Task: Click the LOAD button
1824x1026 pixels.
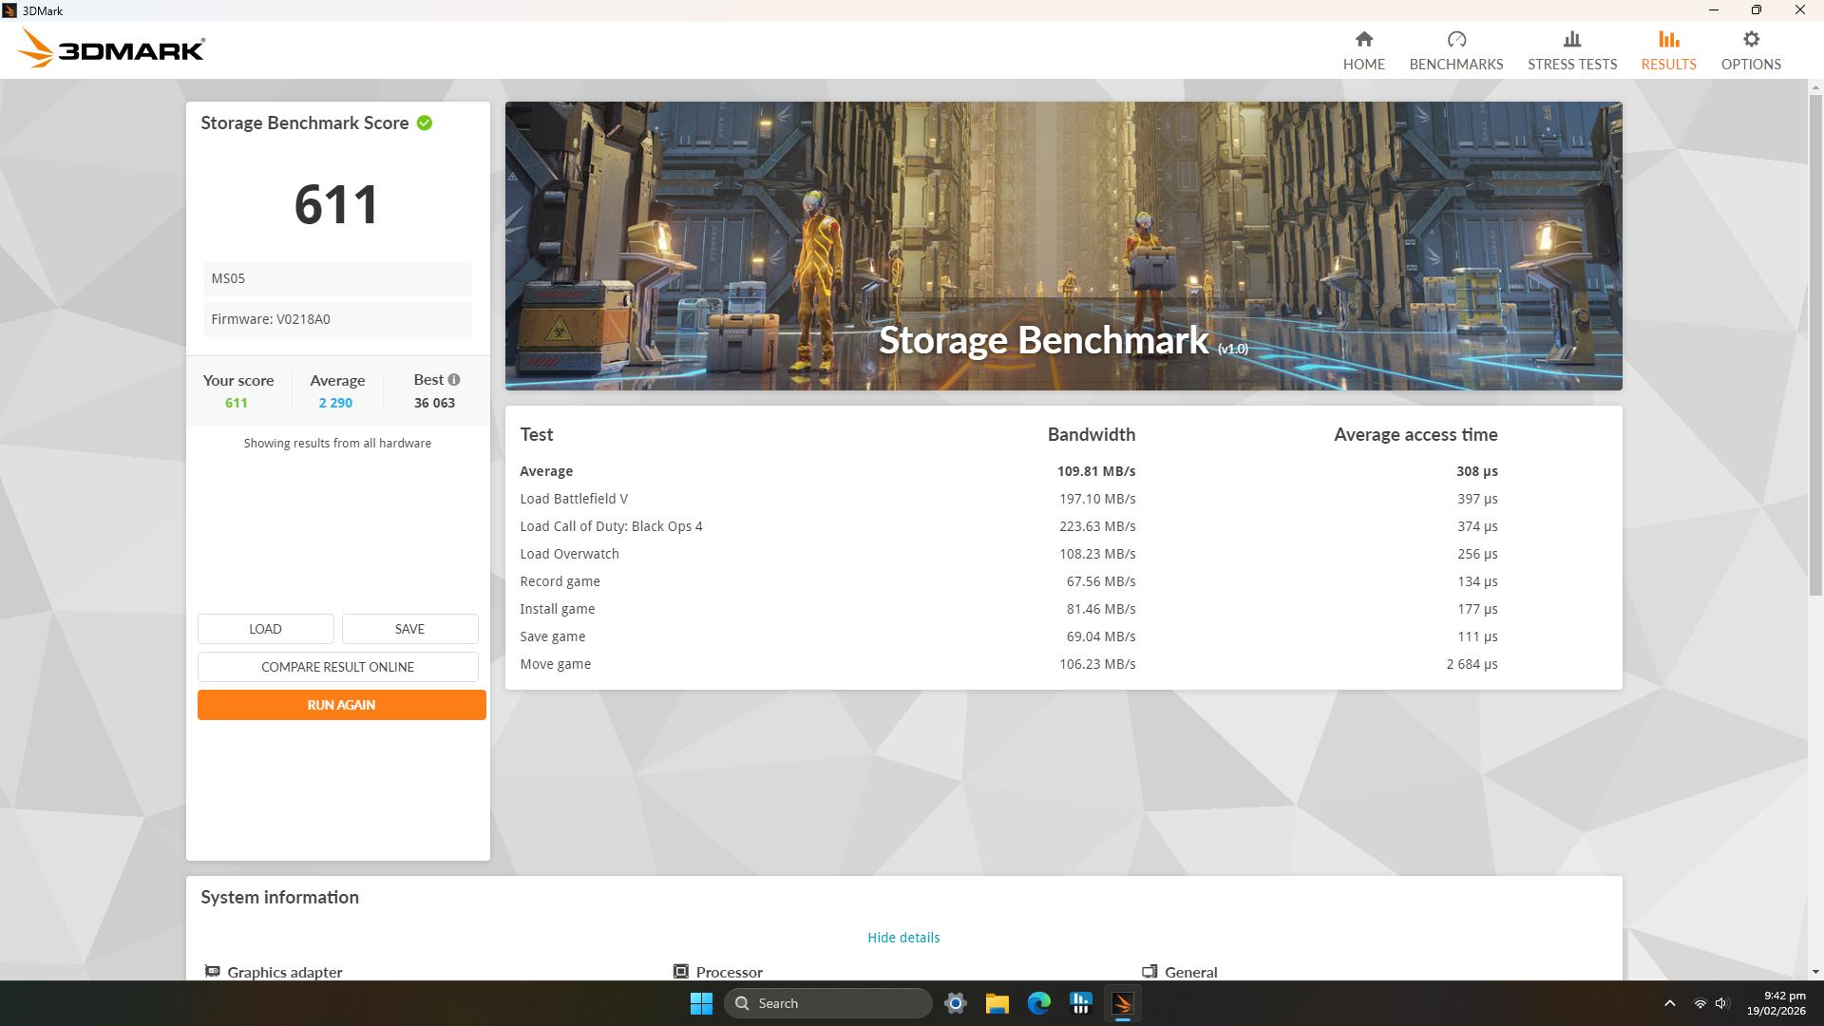Action: (265, 629)
